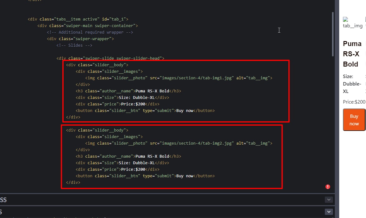Open the JS panel chevron dropdown
The height and width of the screenshot is (218, 366).
coord(329,212)
